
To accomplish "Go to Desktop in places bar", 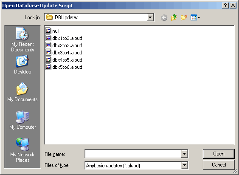I will point(22,65).
